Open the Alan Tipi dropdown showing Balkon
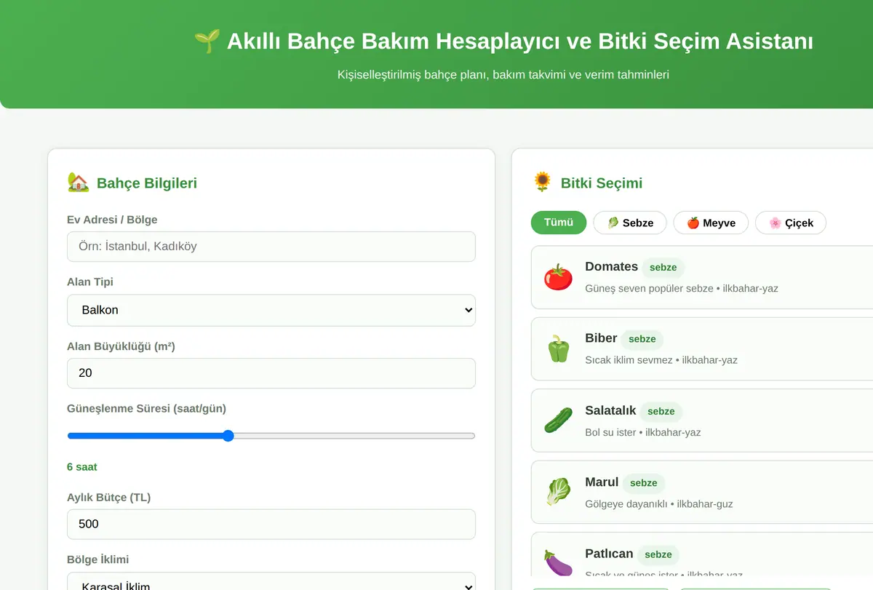Image resolution: width=873 pixels, height=590 pixels. click(271, 310)
